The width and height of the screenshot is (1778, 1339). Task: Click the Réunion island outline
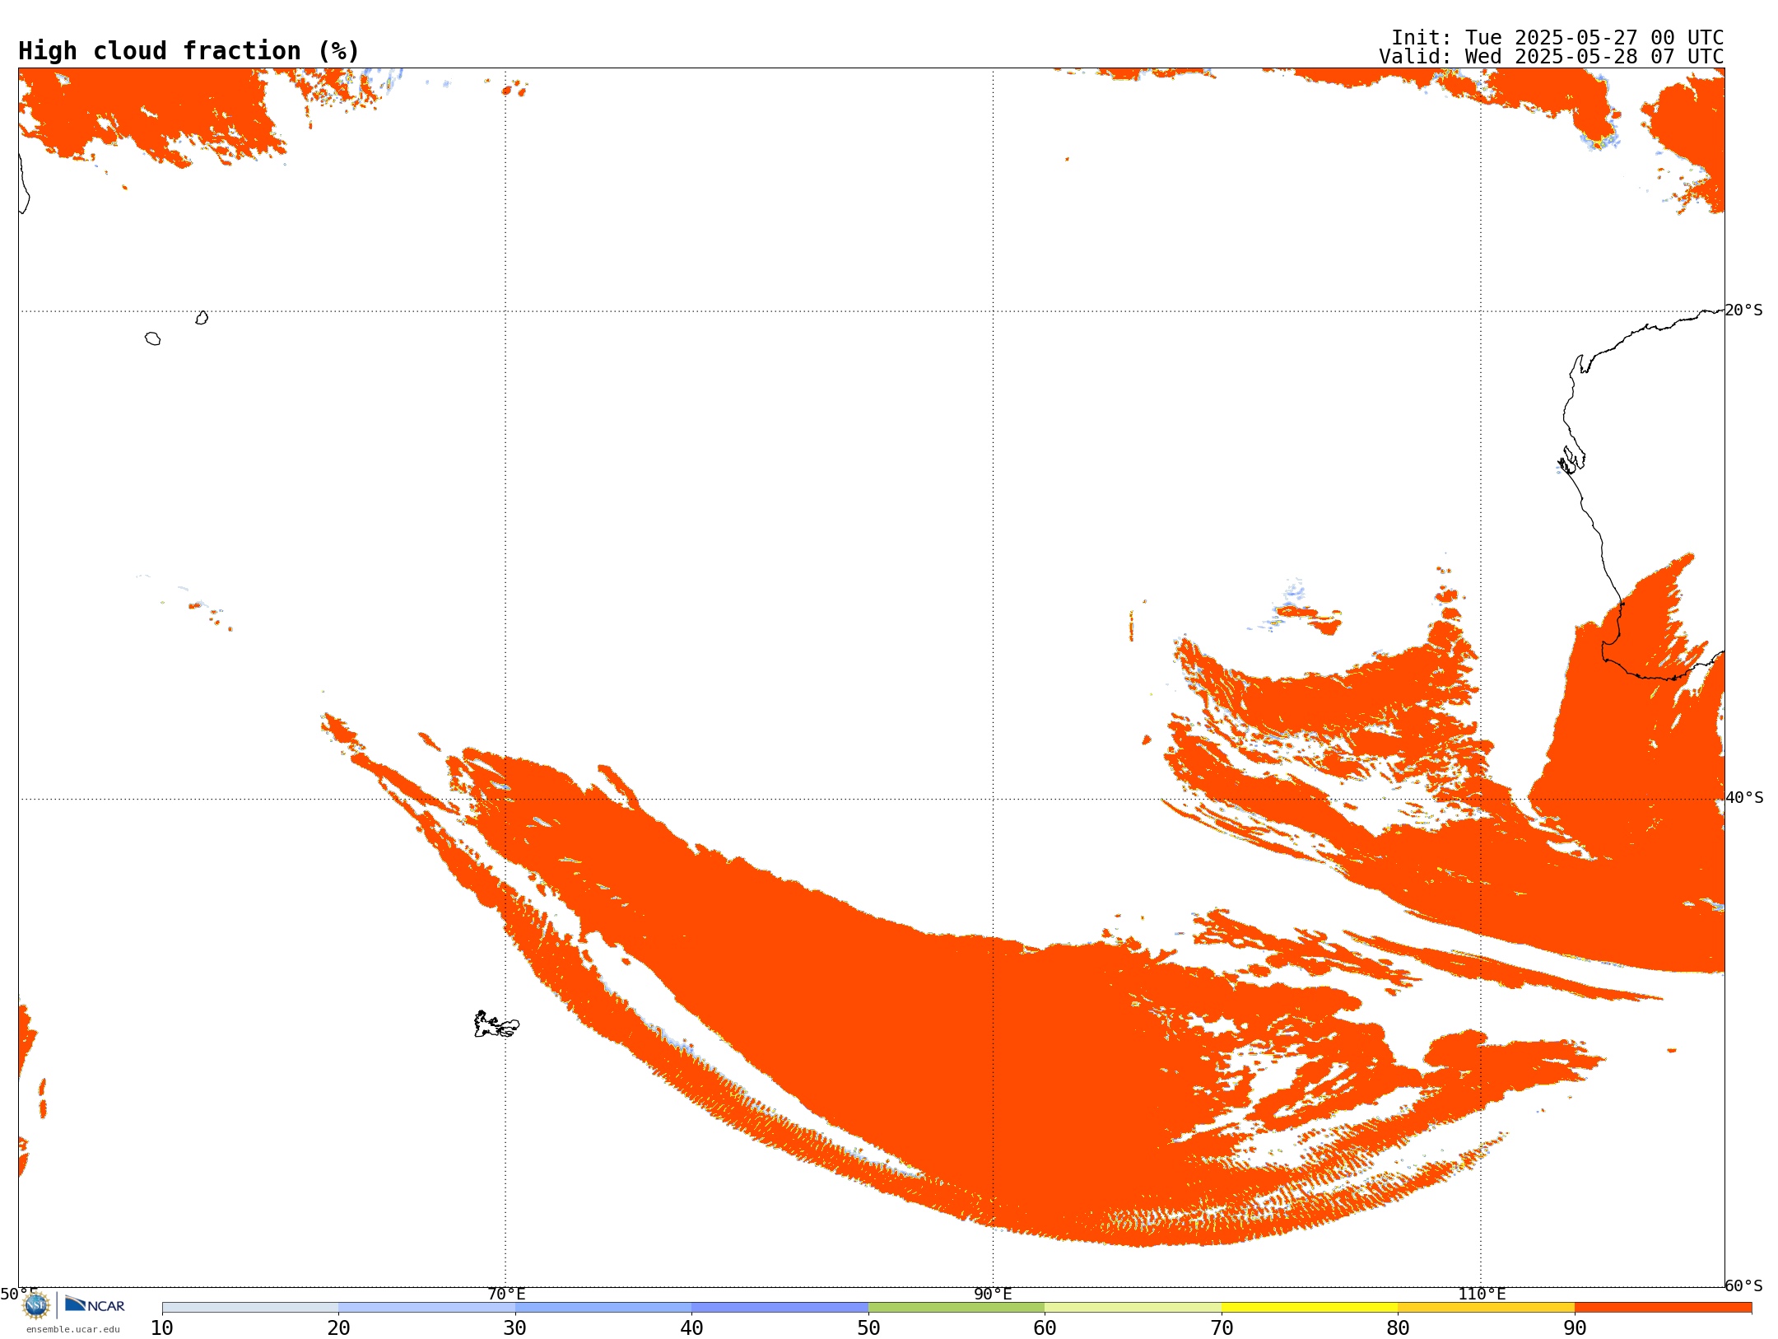tap(152, 338)
